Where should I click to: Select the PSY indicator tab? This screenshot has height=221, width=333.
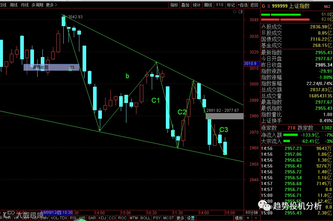coord(157,218)
